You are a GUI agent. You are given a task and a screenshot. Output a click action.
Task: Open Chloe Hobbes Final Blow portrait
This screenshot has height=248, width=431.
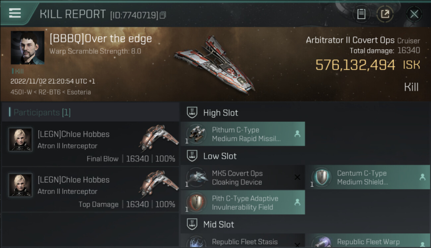point(21,140)
